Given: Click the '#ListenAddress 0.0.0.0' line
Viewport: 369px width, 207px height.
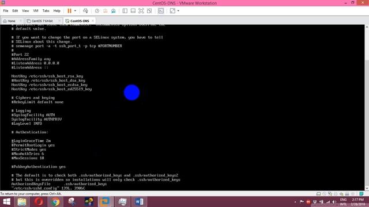Looking at the screenshot, I should click(35, 63).
